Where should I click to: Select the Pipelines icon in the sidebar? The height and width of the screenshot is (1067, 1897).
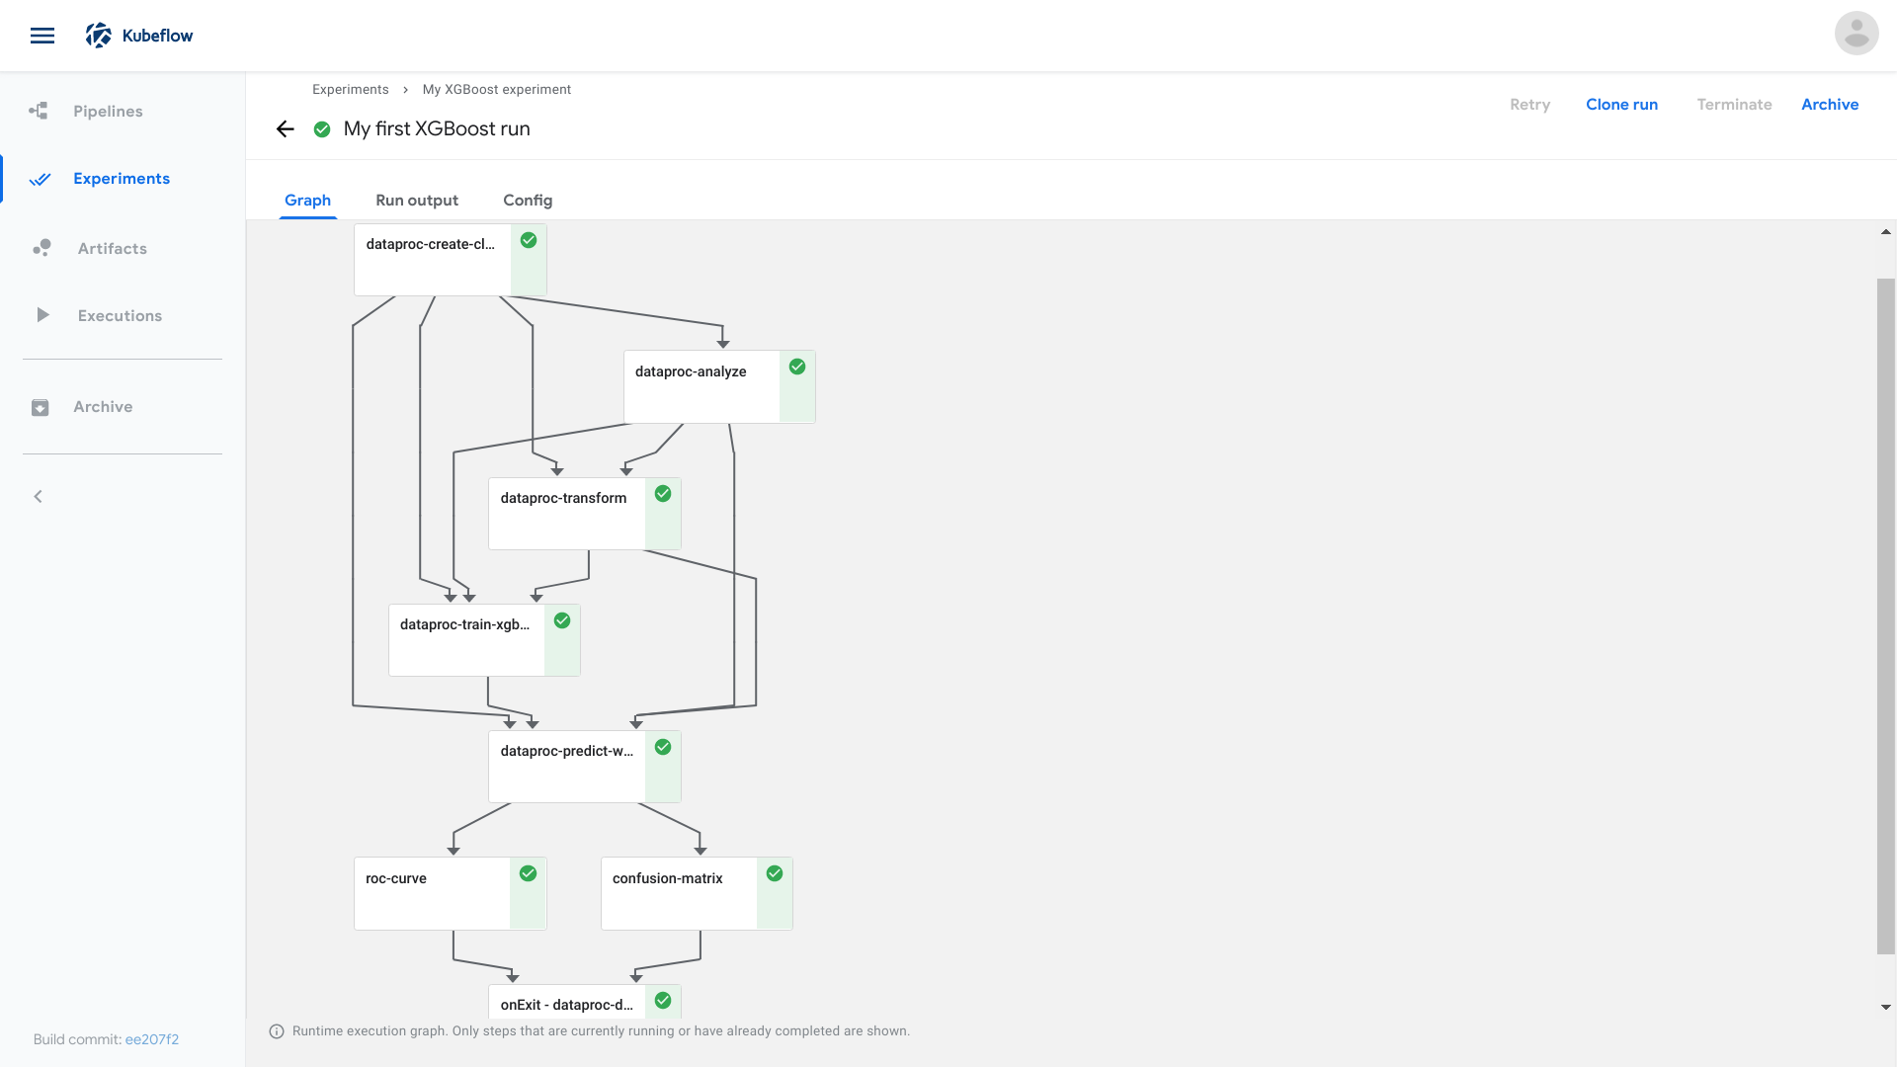38,111
